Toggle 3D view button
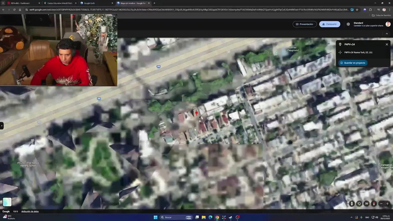393x221 pixels. (367, 204)
